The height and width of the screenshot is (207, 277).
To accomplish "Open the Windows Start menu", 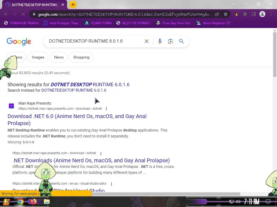I will pyautogui.click(x=6, y=202).
